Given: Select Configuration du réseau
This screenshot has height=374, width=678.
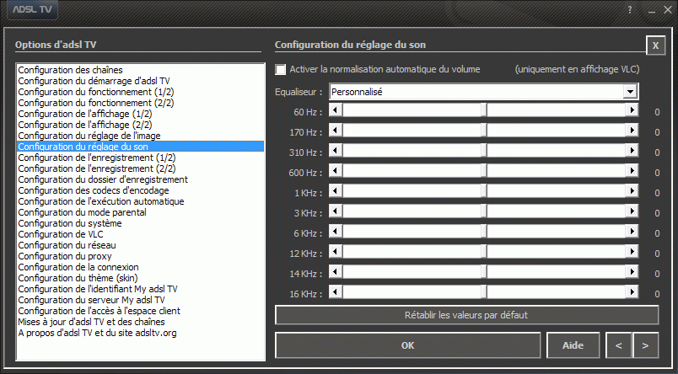Looking at the screenshot, I should click(140, 245).
